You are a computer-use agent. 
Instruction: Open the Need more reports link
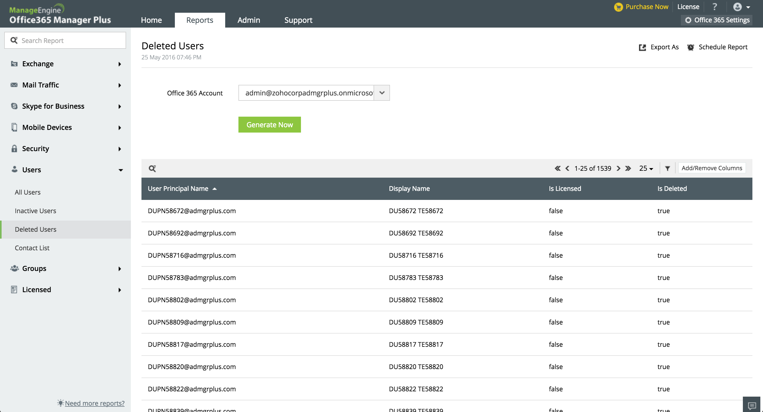[95, 403]
